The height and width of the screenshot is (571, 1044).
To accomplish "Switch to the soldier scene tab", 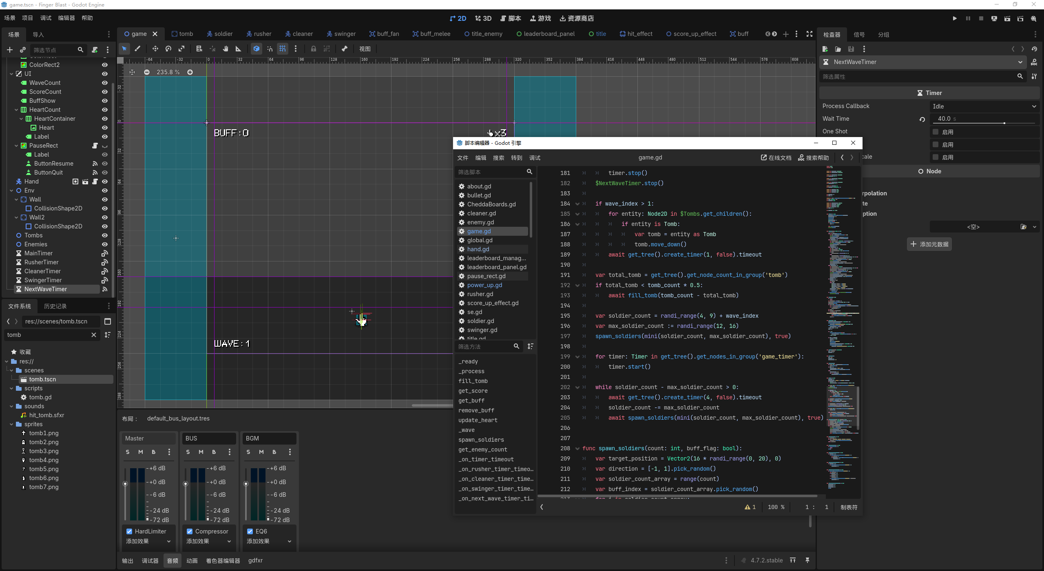I will click(x=219, y=34).
